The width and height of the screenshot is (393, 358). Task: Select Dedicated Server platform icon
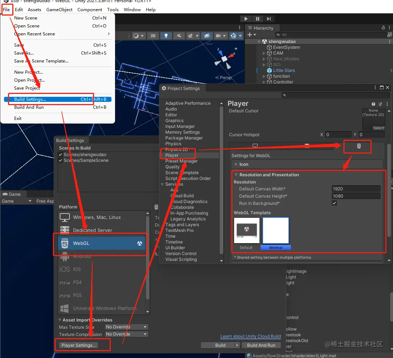(x=65, y=230)
